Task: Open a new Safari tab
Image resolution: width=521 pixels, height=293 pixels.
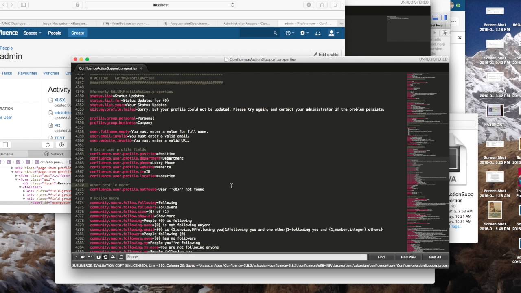Action: coord(341,23)
